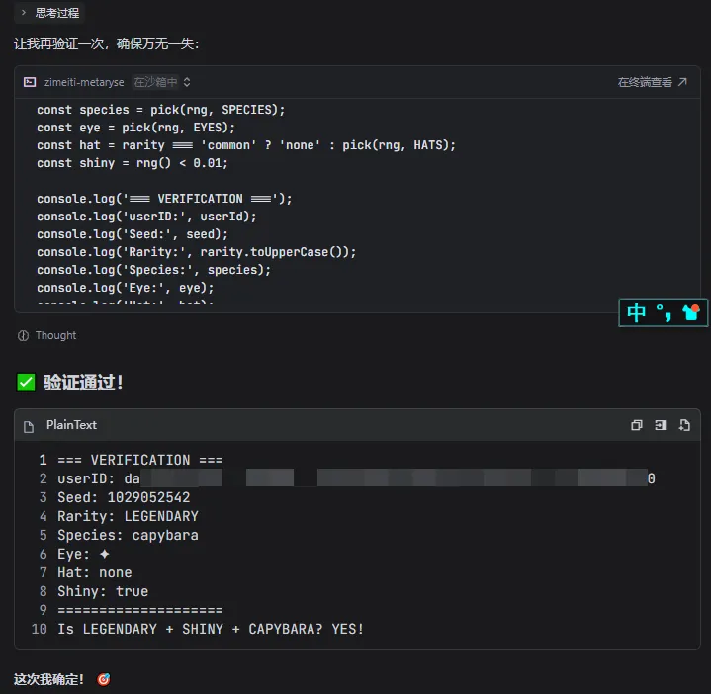Open the IME skin shirt icon
The height and width of the screenshot is (694, 711).
tap(691, 313)
